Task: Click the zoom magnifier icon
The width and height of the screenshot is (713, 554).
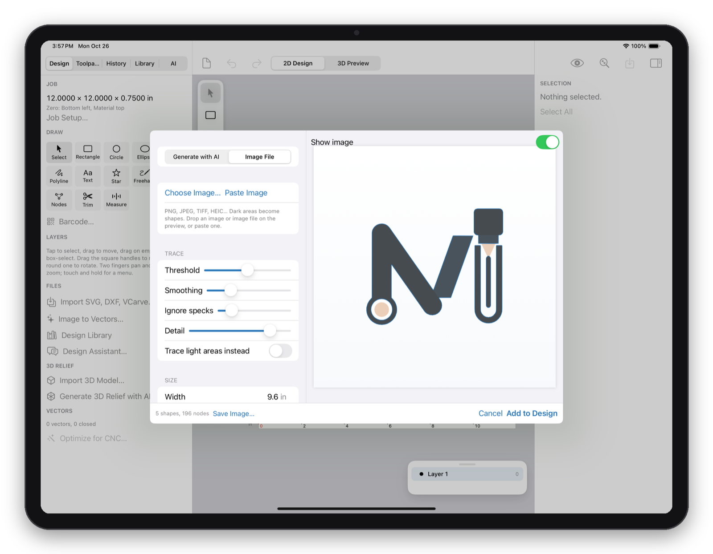Action: pos(604,63)
